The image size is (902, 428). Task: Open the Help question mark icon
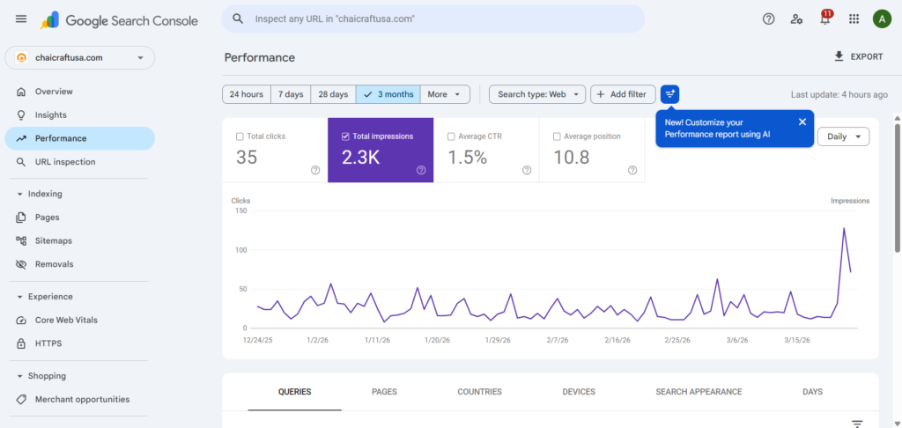pos(768,19)
